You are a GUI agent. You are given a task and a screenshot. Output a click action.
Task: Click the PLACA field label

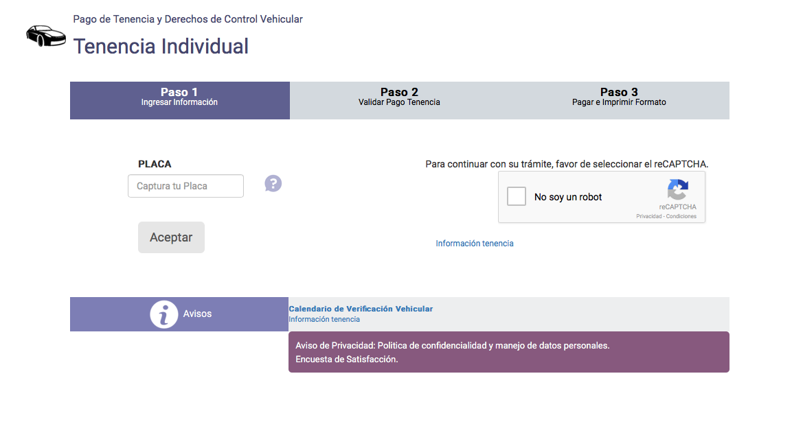pos(155,164)
